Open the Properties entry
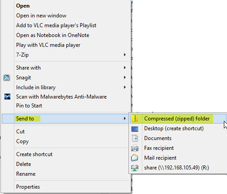 point(28,187)
